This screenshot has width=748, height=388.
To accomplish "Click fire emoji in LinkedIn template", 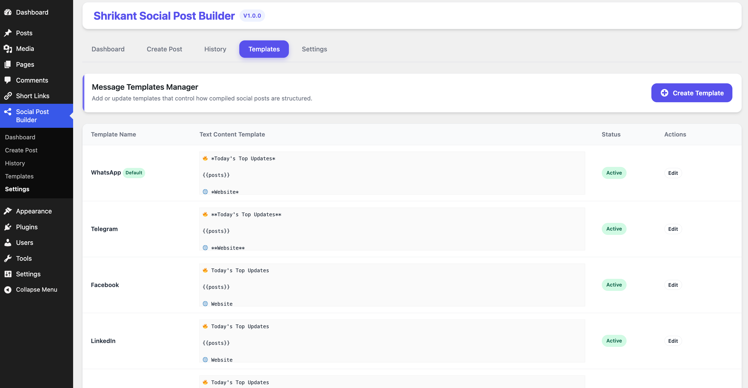I will coord(205,326).
